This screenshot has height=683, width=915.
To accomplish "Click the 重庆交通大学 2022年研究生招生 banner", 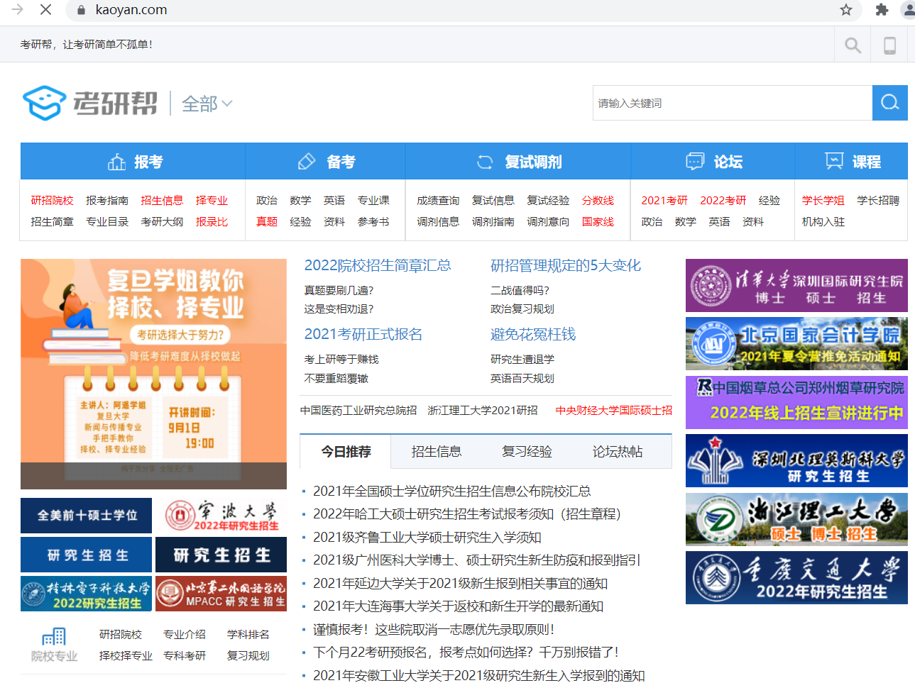I will click(x=796, y=578).
